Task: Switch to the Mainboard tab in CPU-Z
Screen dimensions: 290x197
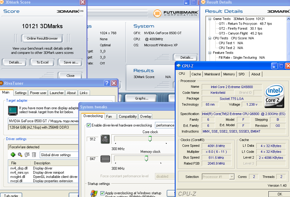Action: tap(212, 74)
